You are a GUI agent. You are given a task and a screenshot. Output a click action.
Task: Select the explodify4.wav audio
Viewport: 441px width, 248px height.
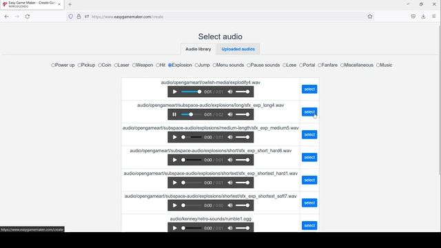309,89
